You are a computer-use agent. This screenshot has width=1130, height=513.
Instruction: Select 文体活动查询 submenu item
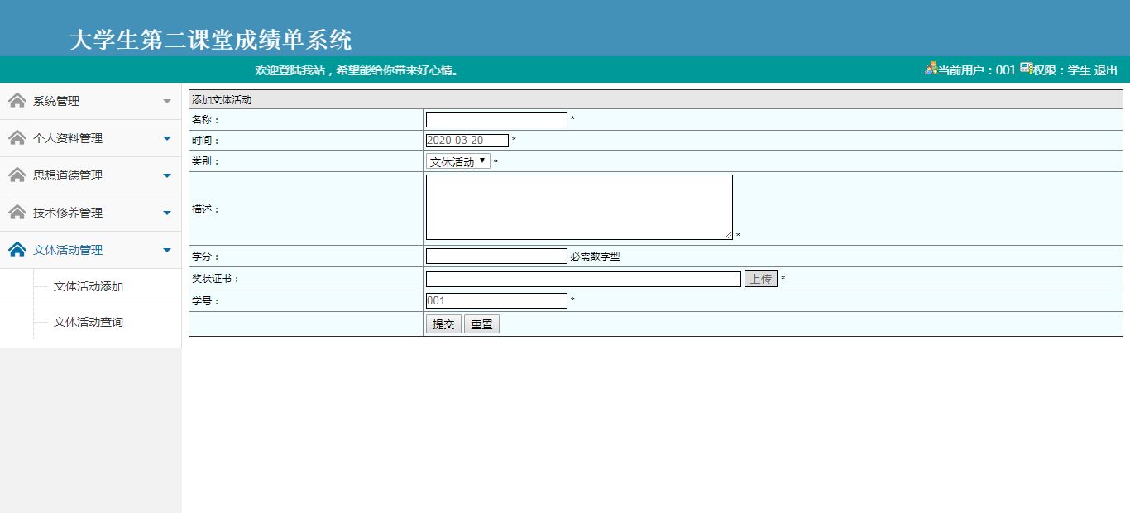click(x=89, y=322)
